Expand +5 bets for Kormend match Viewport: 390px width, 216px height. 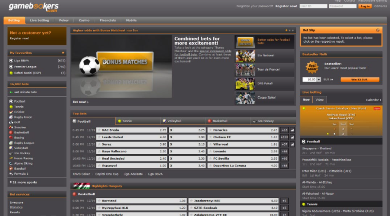point(284,201)
